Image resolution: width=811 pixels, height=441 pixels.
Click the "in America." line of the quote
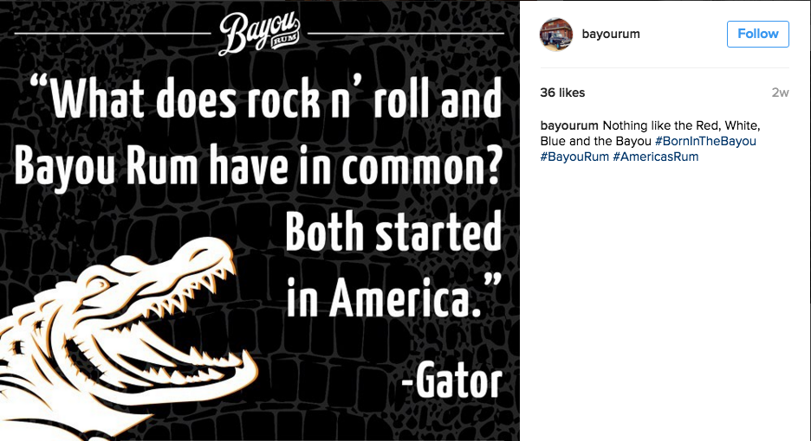coord(394,298)
